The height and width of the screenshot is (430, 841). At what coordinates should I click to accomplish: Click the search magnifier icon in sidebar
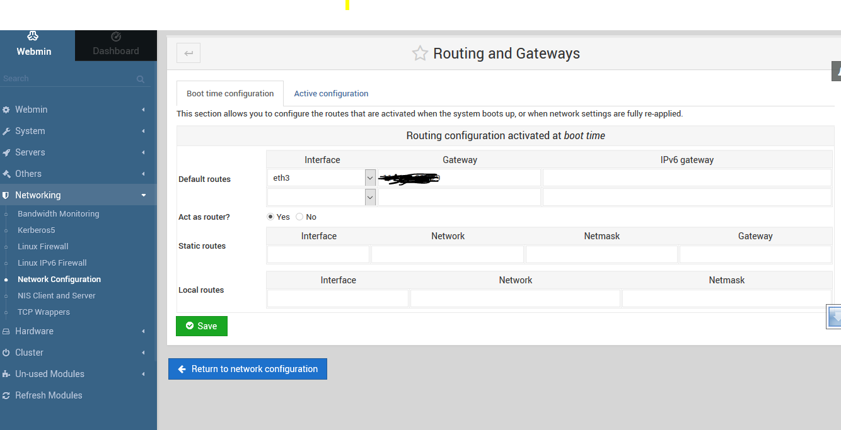141,79
